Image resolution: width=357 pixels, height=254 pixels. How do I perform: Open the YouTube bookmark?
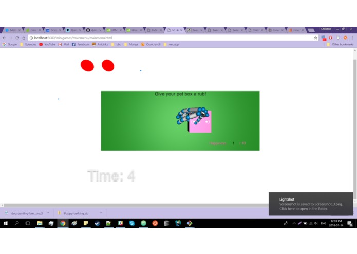(47, 44)
